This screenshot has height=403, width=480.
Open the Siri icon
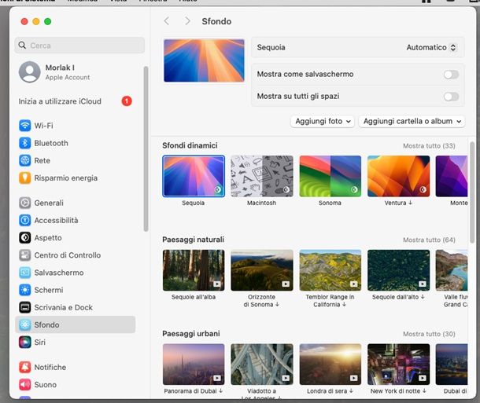coord(25,343)
